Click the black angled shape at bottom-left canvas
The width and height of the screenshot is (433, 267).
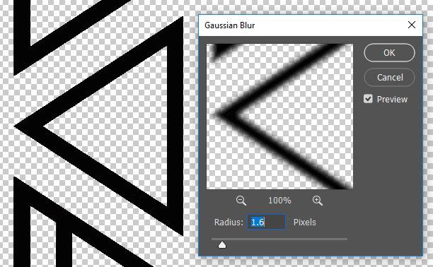[22, 220]
